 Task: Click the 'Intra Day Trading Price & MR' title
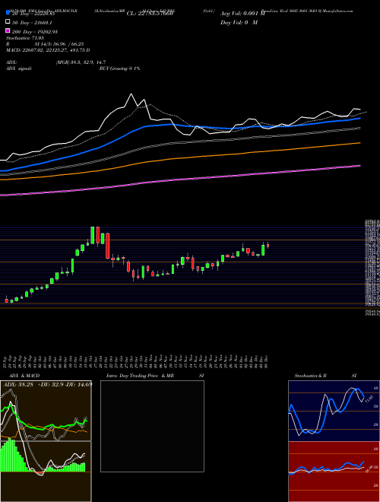[x=140, y=376]
